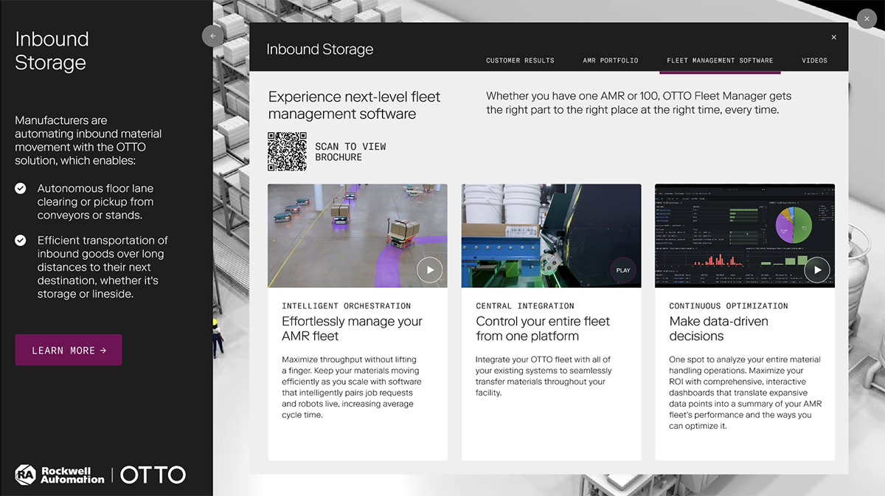Click the outer gray close circle button

[x=867, y=18]
